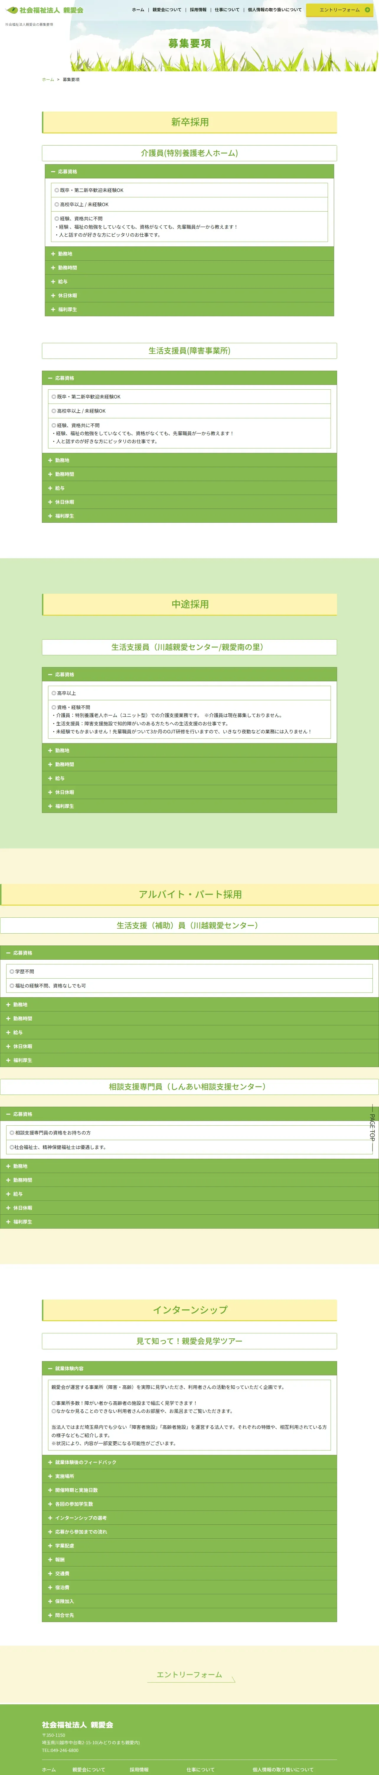Open 親愛会について in the footer links
Screen dimensions: 379x1775
[89, 1769]
